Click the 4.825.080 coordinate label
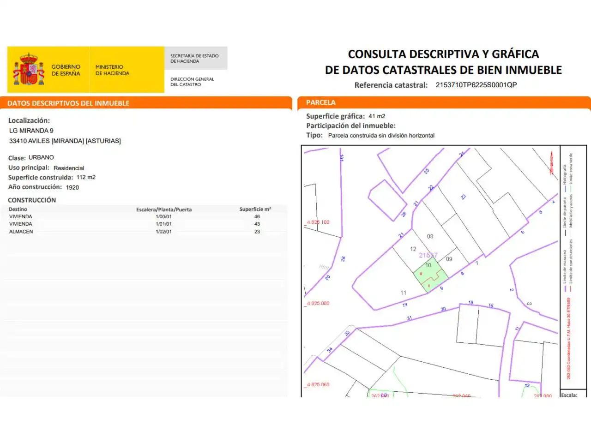This screenshot has width=591, height=443. pyautogui.click(x=318, y=304)
